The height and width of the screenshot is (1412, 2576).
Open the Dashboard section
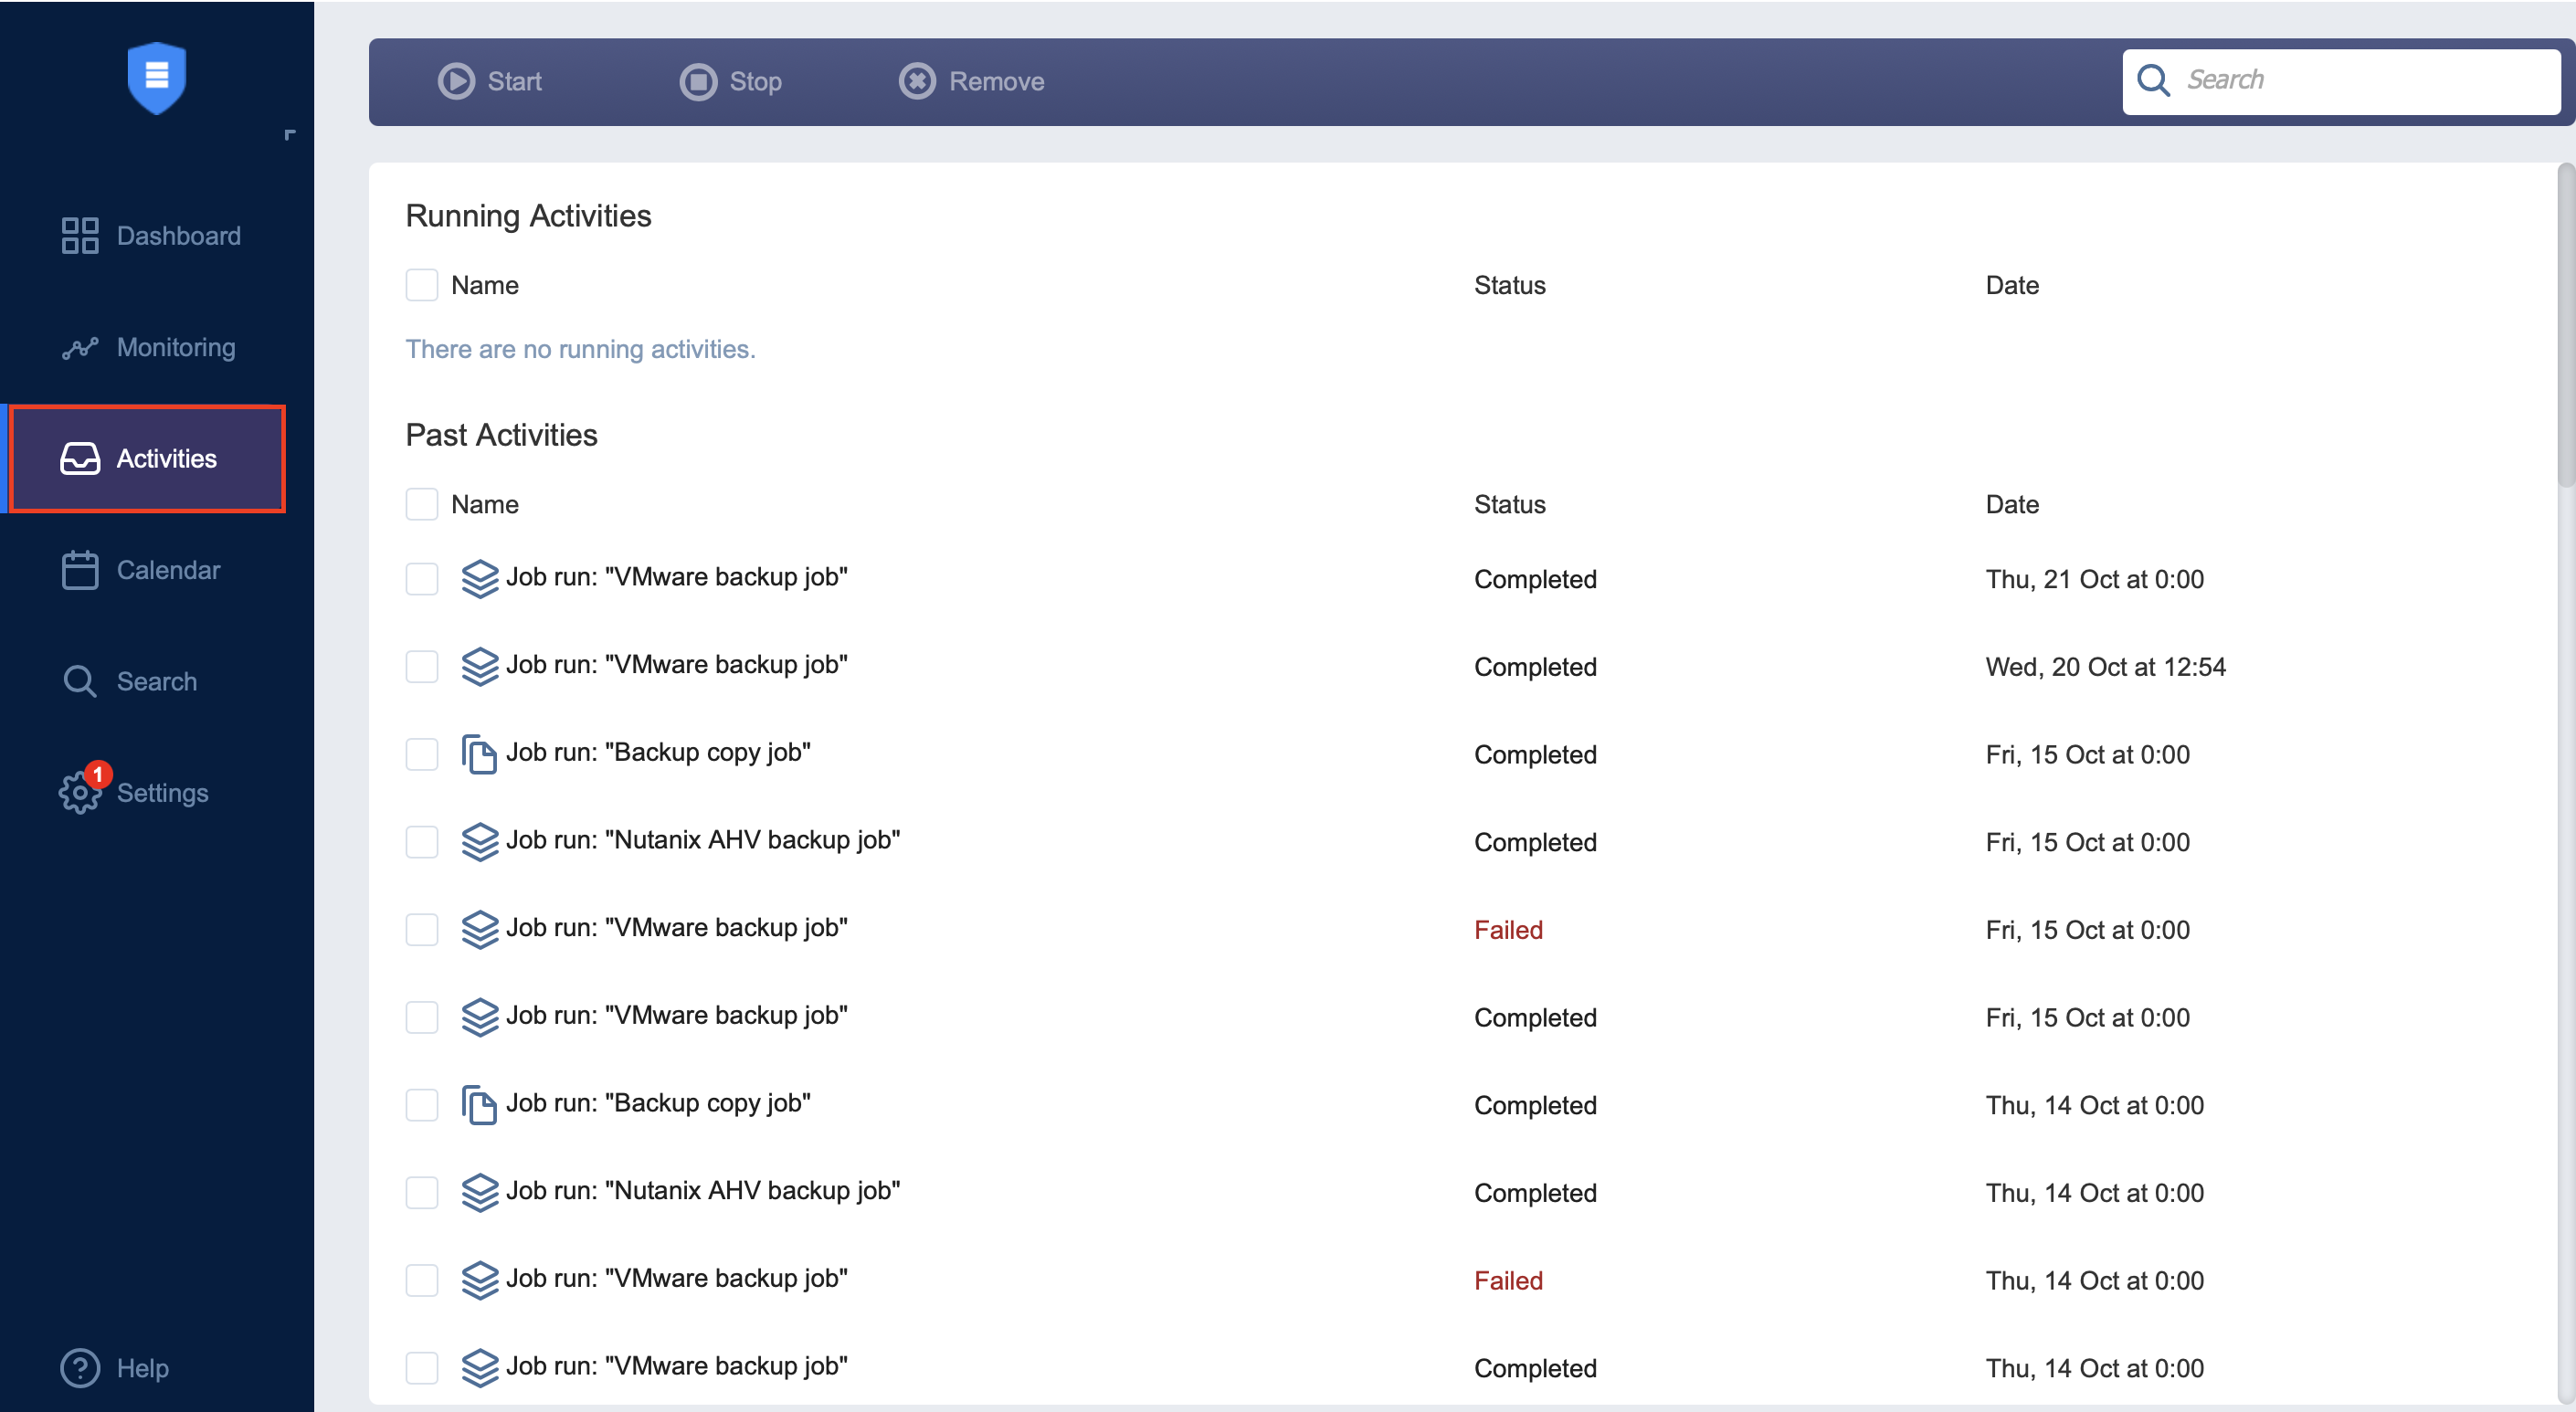tap(151, 236)
